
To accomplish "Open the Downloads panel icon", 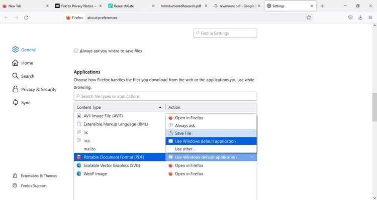I will (x=360, y=18).
